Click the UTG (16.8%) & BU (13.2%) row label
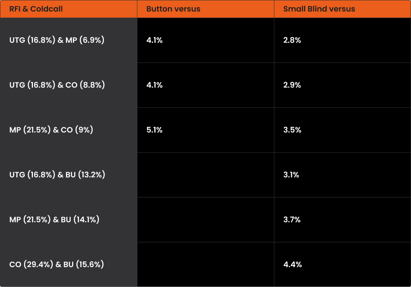 [x=57, y=175]
